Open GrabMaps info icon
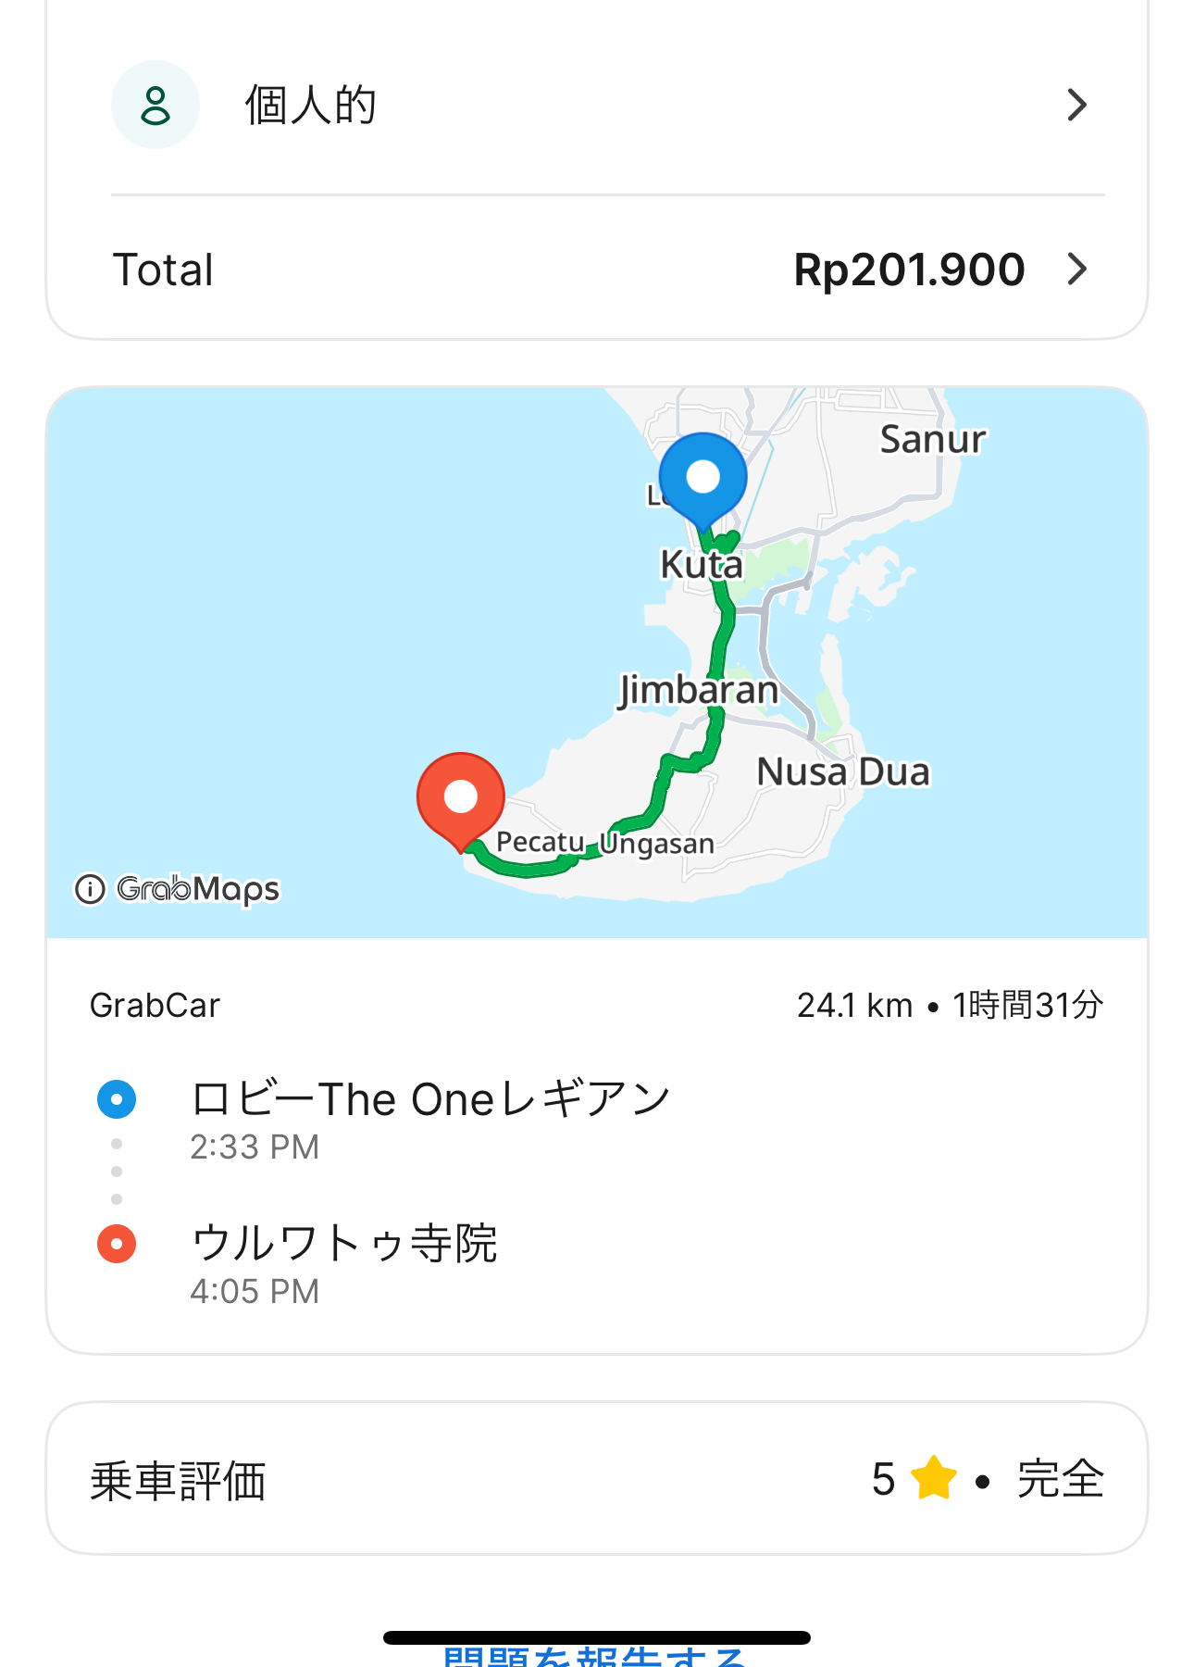1194x1667 pixels. (x=90, y=889)
